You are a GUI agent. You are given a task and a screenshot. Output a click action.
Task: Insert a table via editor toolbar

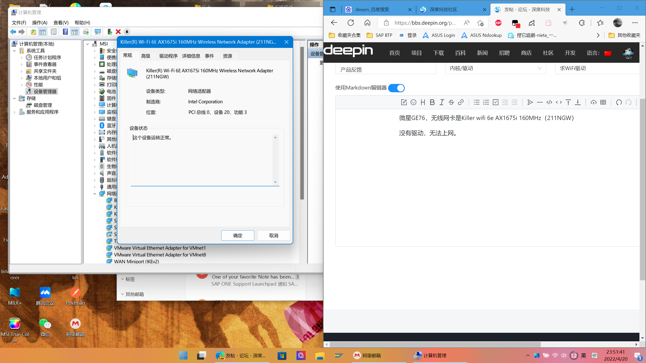(x=603, y=102)
